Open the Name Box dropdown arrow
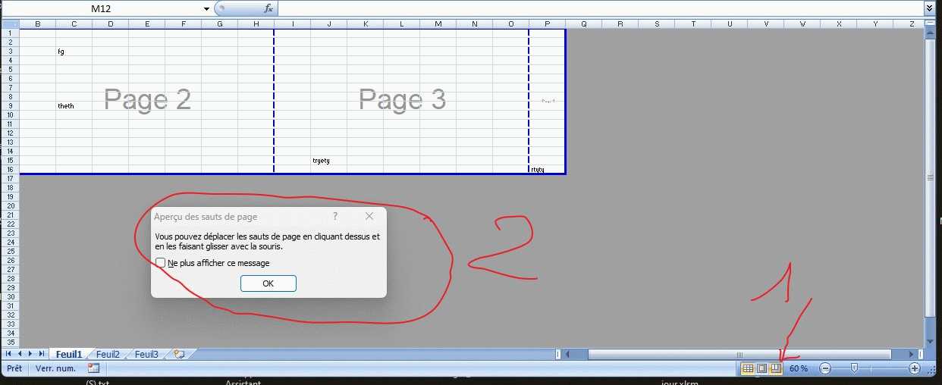The image size is (942, 385). click(206, 8)
